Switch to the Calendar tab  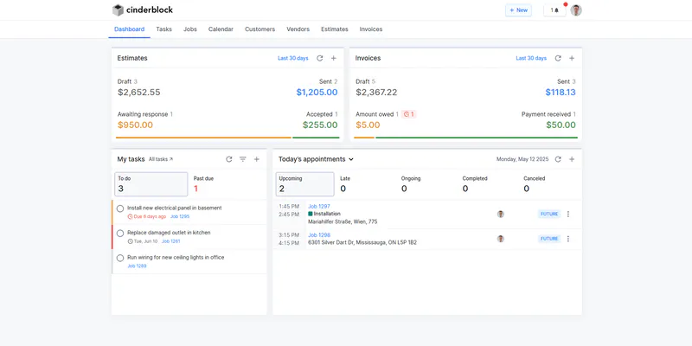click(221, 29)
